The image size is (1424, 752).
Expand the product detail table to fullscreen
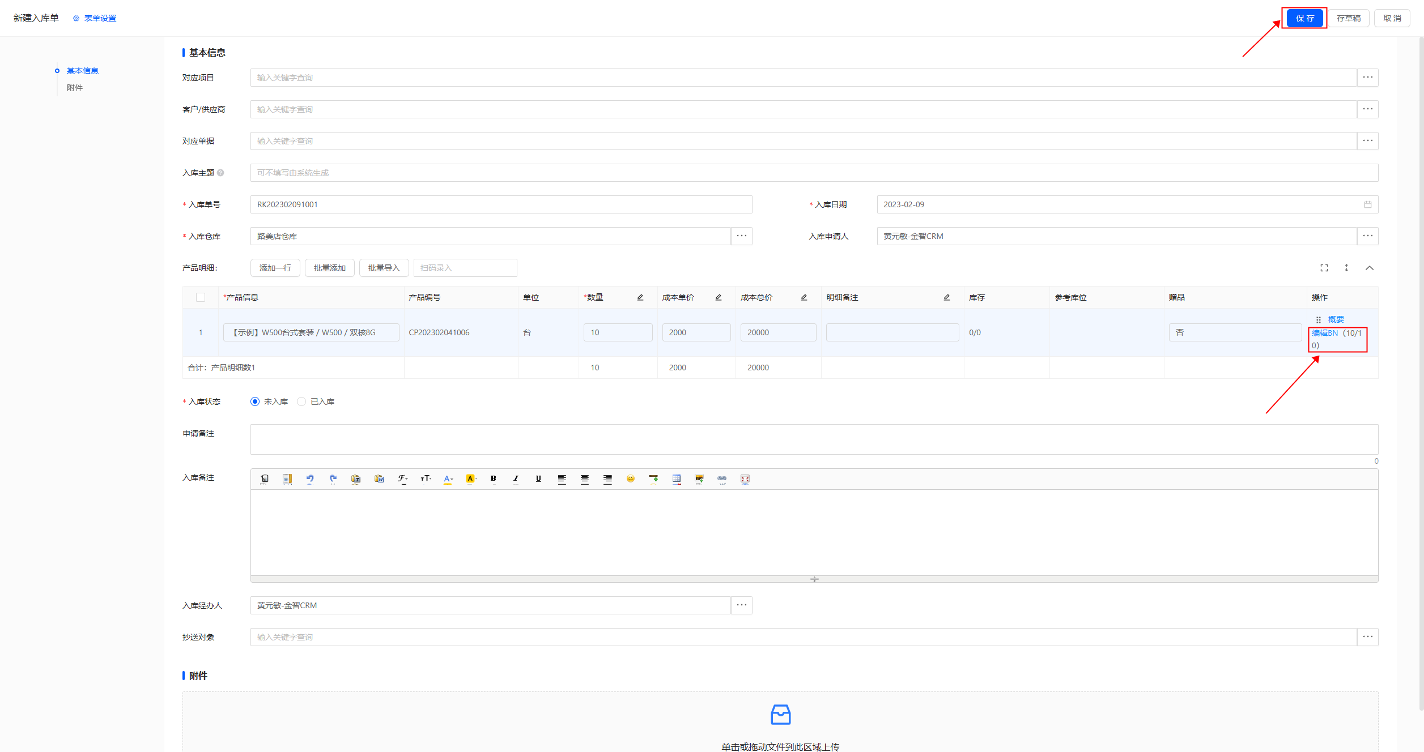point(1324,268)
